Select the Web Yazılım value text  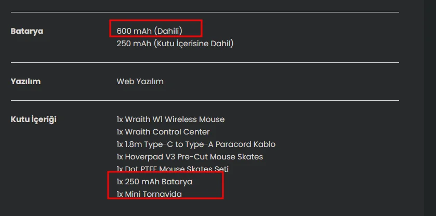140,82
